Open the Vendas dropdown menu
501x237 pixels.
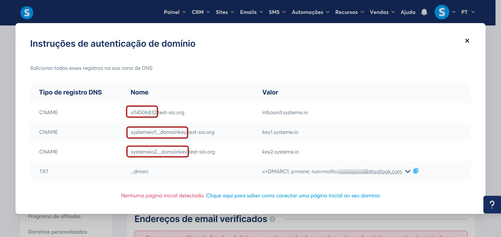(382, 12)
